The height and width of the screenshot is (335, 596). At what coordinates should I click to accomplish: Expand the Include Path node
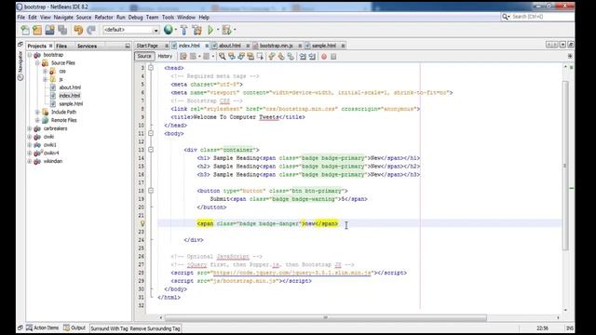(x=37, y=112)
